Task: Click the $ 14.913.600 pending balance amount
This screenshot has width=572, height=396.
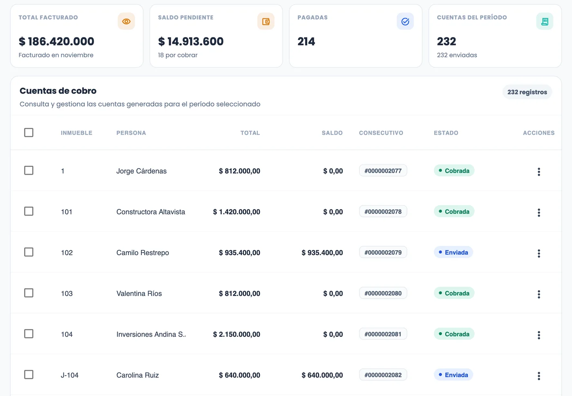Action: pos(191,41)
